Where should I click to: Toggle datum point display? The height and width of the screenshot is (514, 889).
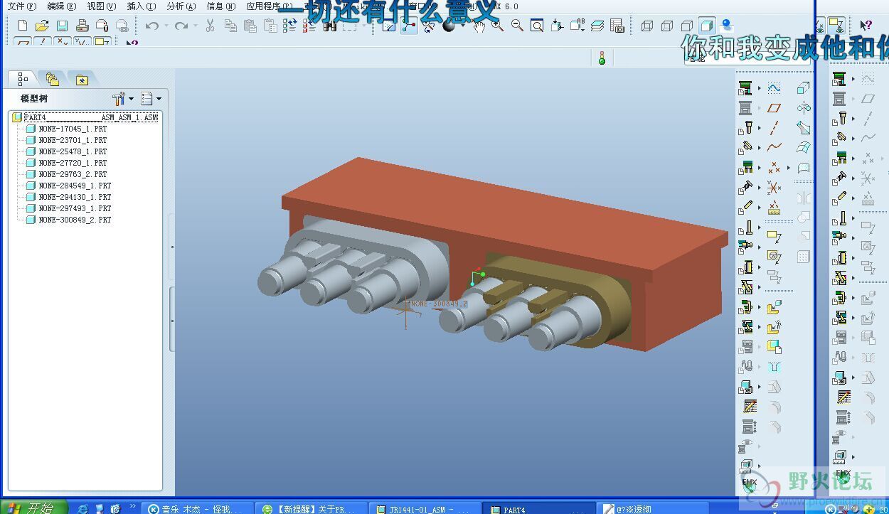62,43
